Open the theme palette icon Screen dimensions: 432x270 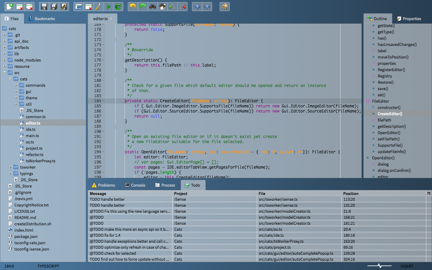[225, 6]
